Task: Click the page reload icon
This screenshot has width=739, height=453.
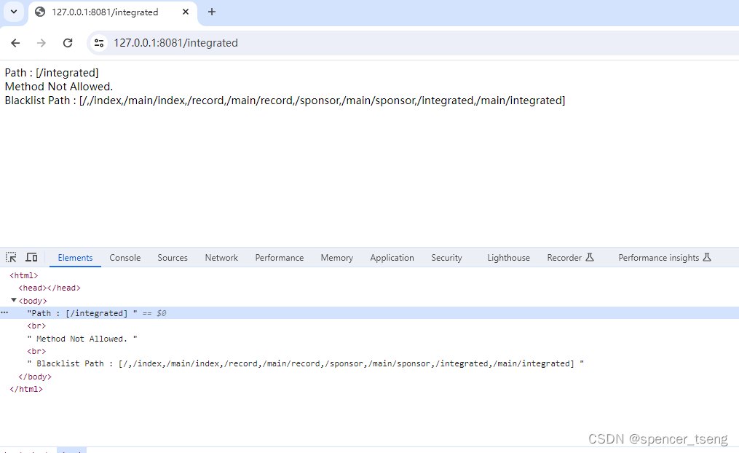Action: 67,43
